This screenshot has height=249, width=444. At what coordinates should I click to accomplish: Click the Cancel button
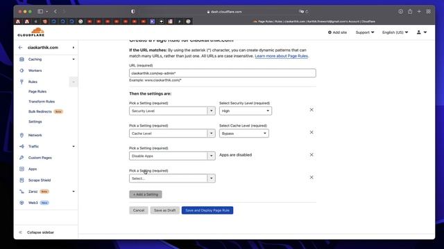coord(139,210)
